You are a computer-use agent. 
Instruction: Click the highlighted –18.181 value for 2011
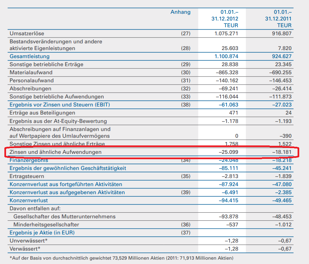click(x=281, y=152)
